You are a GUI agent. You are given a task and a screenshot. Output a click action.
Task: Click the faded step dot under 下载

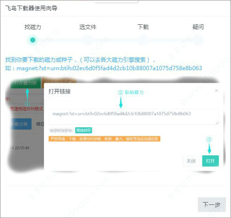143,40
